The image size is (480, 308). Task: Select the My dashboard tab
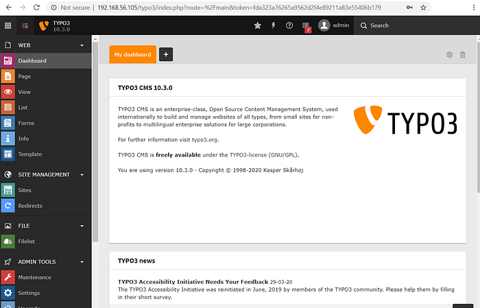tap(132, 54)
